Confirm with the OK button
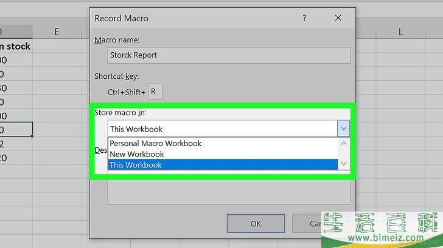The image size is (443, 248). tap(256, 224)
